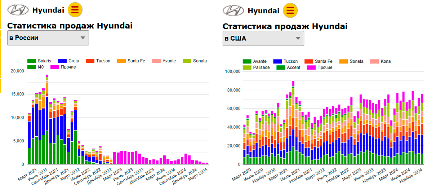Click the Tucson swatch in USA chart legend
Screen dimensions: 432x194
pyautogui.click(x=278, y=61)
